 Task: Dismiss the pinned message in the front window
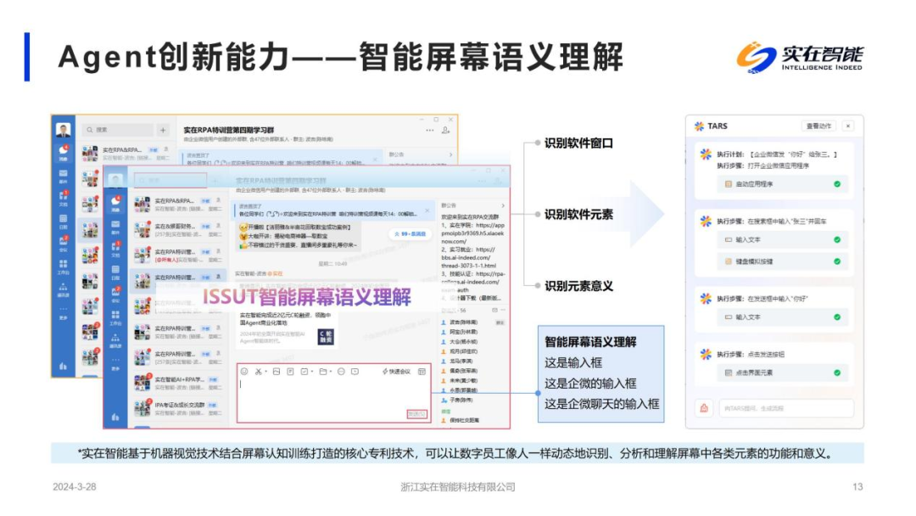click(x=427, y=210)
